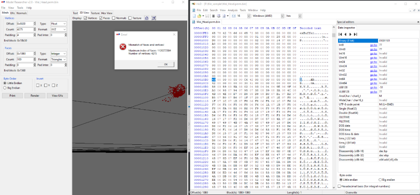The width and height of the screenshot is (420, 195).
Task: Check Invert Z checkbox
Action: (x=54, y=85)
